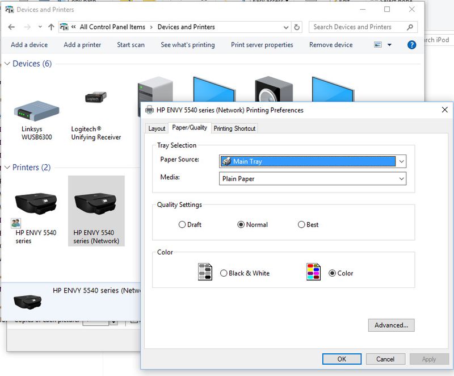The height and width of the screenshot is (376, 454).
Task: Click Devices and Printers breadcrumb
Action: pyautogui.click(x=186, y=27)
